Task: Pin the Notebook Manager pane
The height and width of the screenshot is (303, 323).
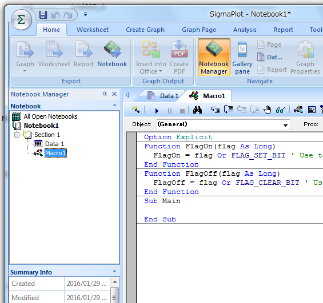Action: 105,94
